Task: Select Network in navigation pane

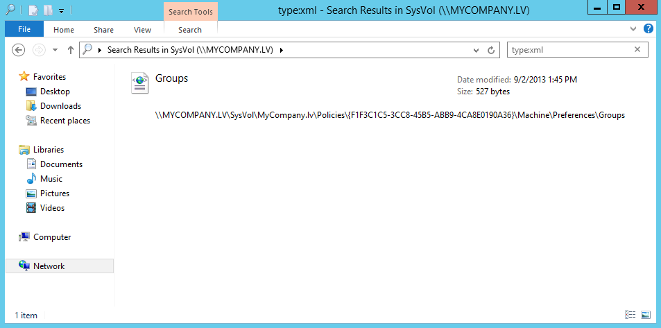Action: [49, 266]
